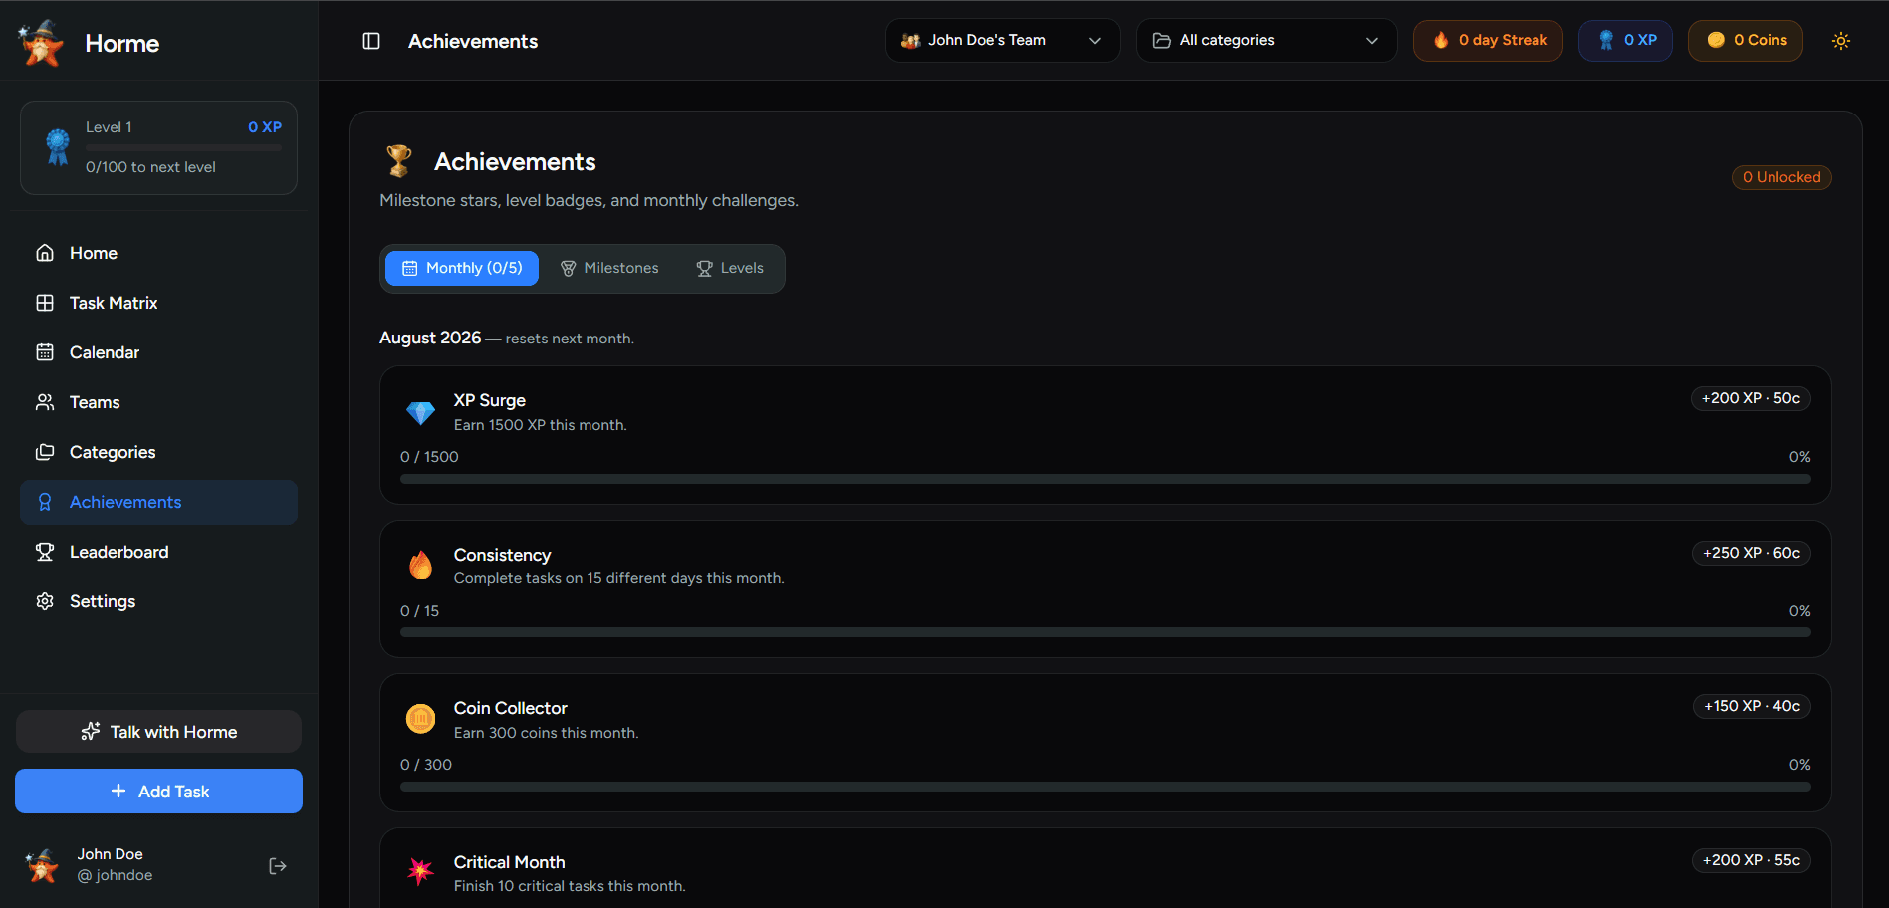
Task: Click the gold trophy icon beside the Achievements heading
Action: click(x=399, y=160)
